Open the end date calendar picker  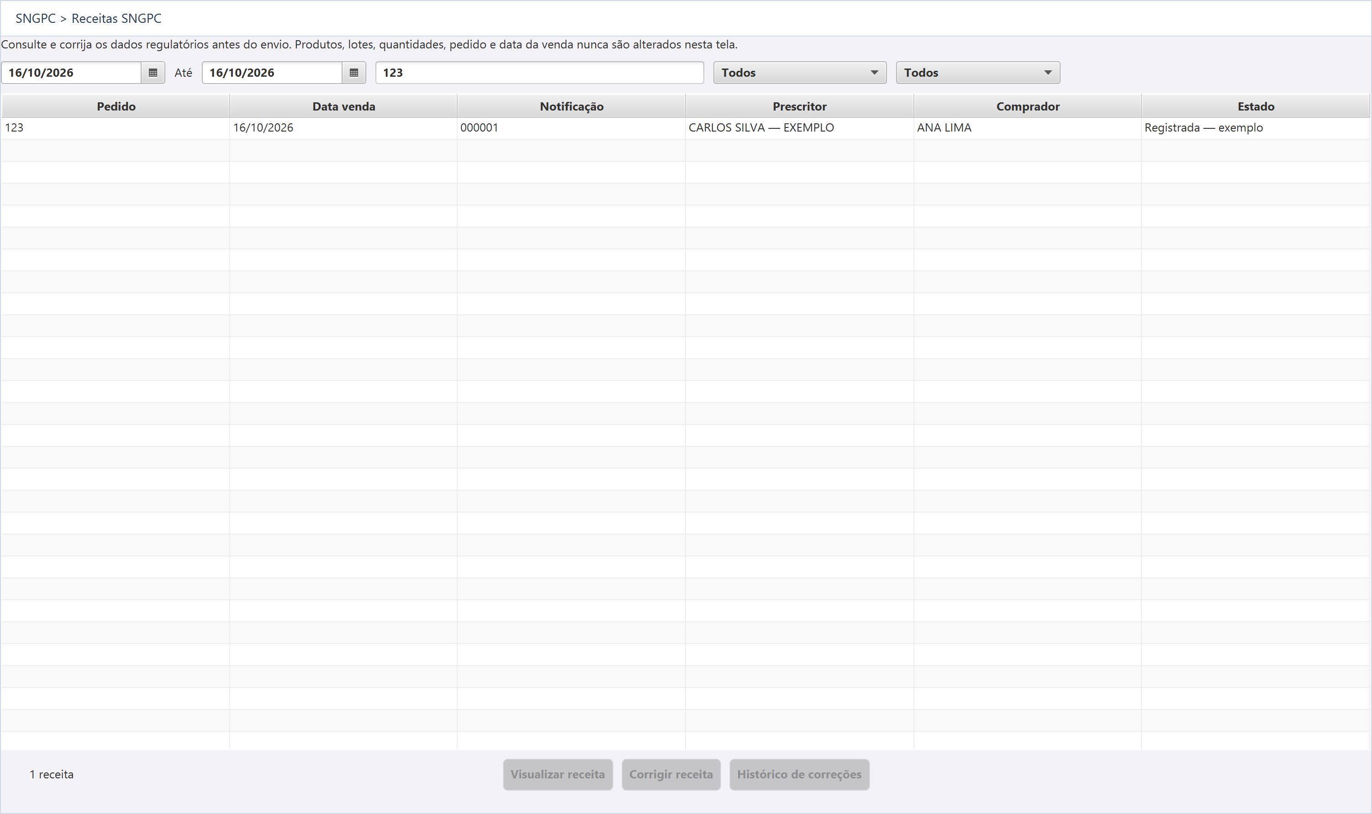tap(354, 73)
